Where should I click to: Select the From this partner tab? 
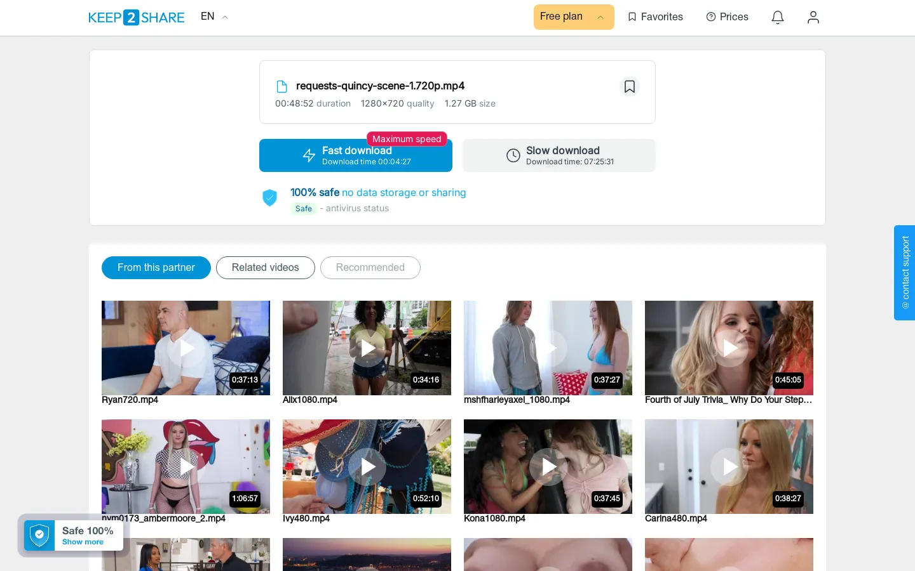156,268
